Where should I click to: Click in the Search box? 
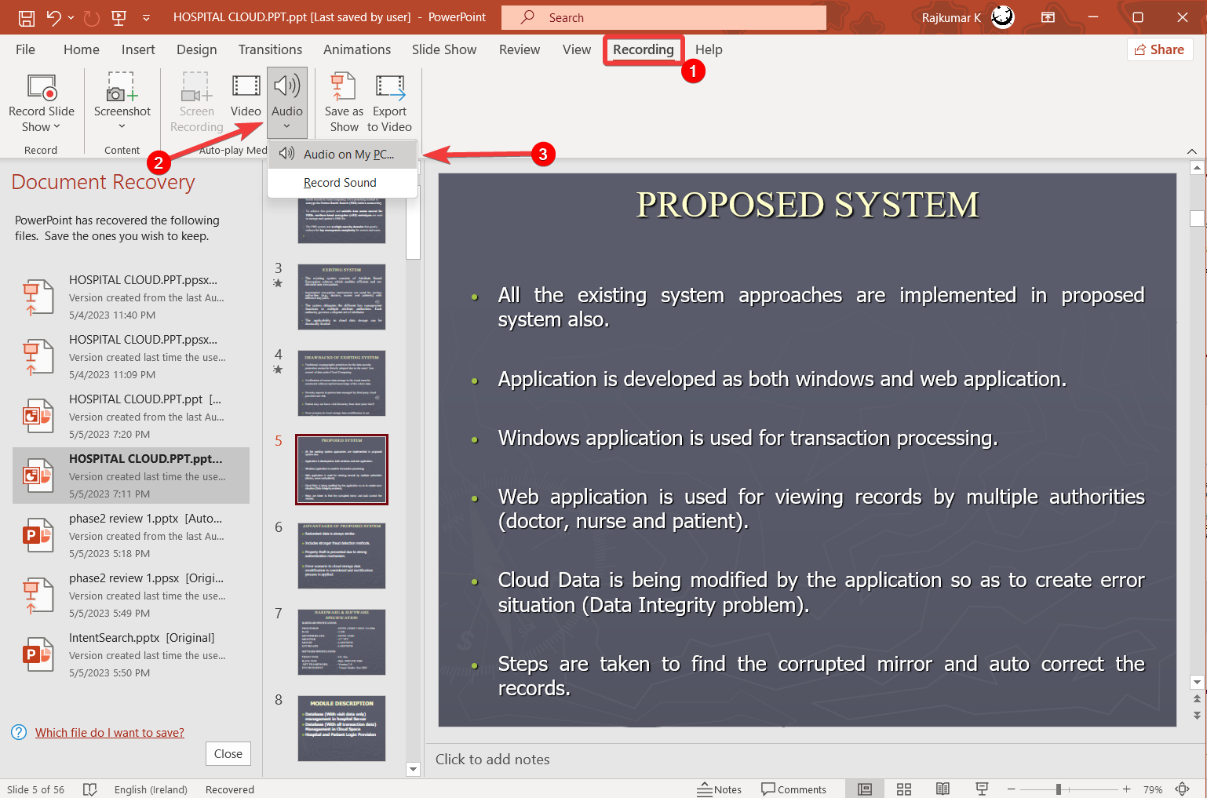(x=664, y=17)
